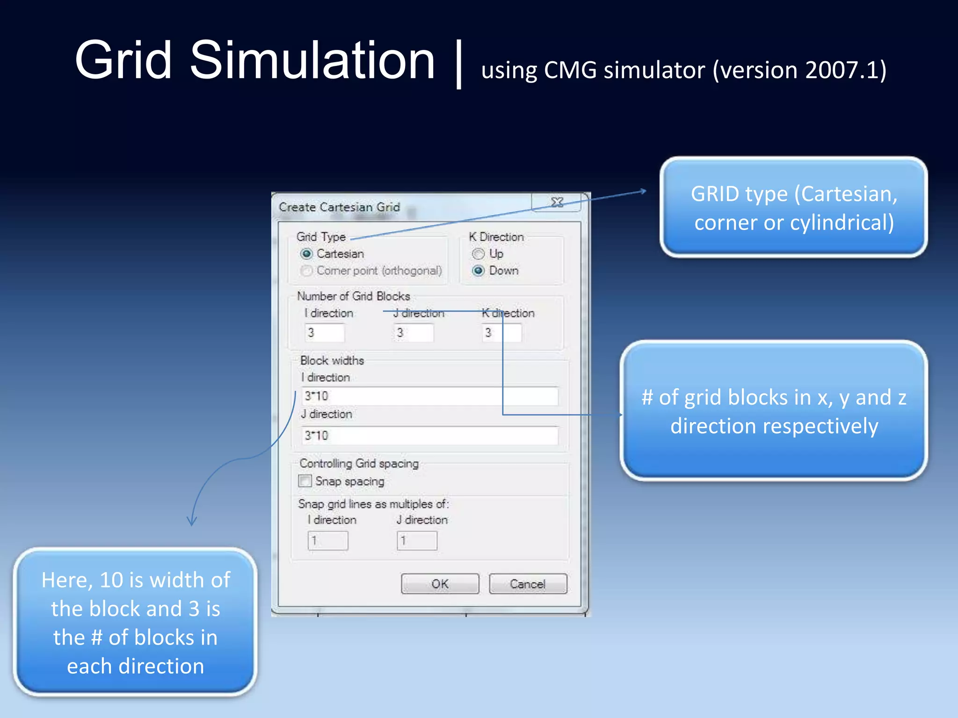Click the I direction snap multiples field

[328, 541]
